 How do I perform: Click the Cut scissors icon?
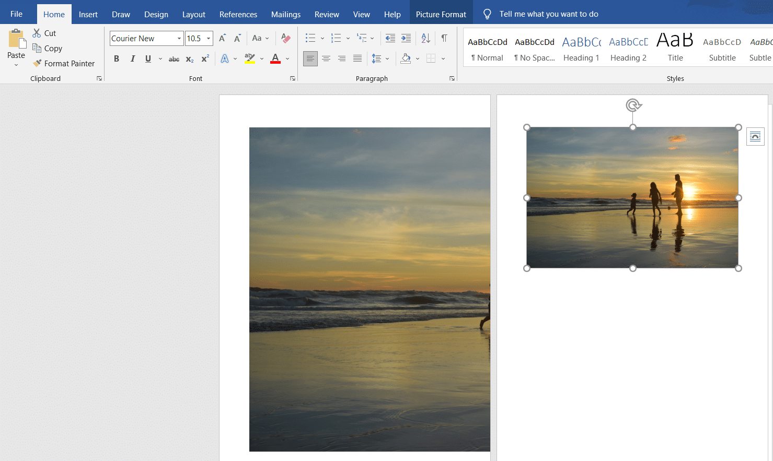tap(37, 33)
